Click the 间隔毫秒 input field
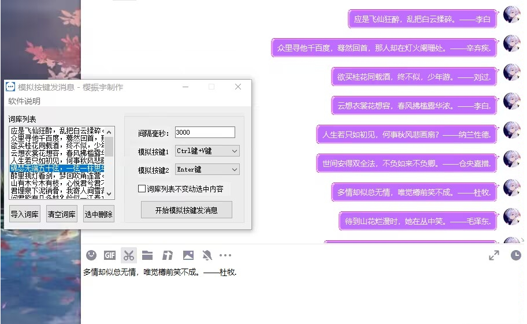This screenshot has height=324, width=527. click(205, 132)
